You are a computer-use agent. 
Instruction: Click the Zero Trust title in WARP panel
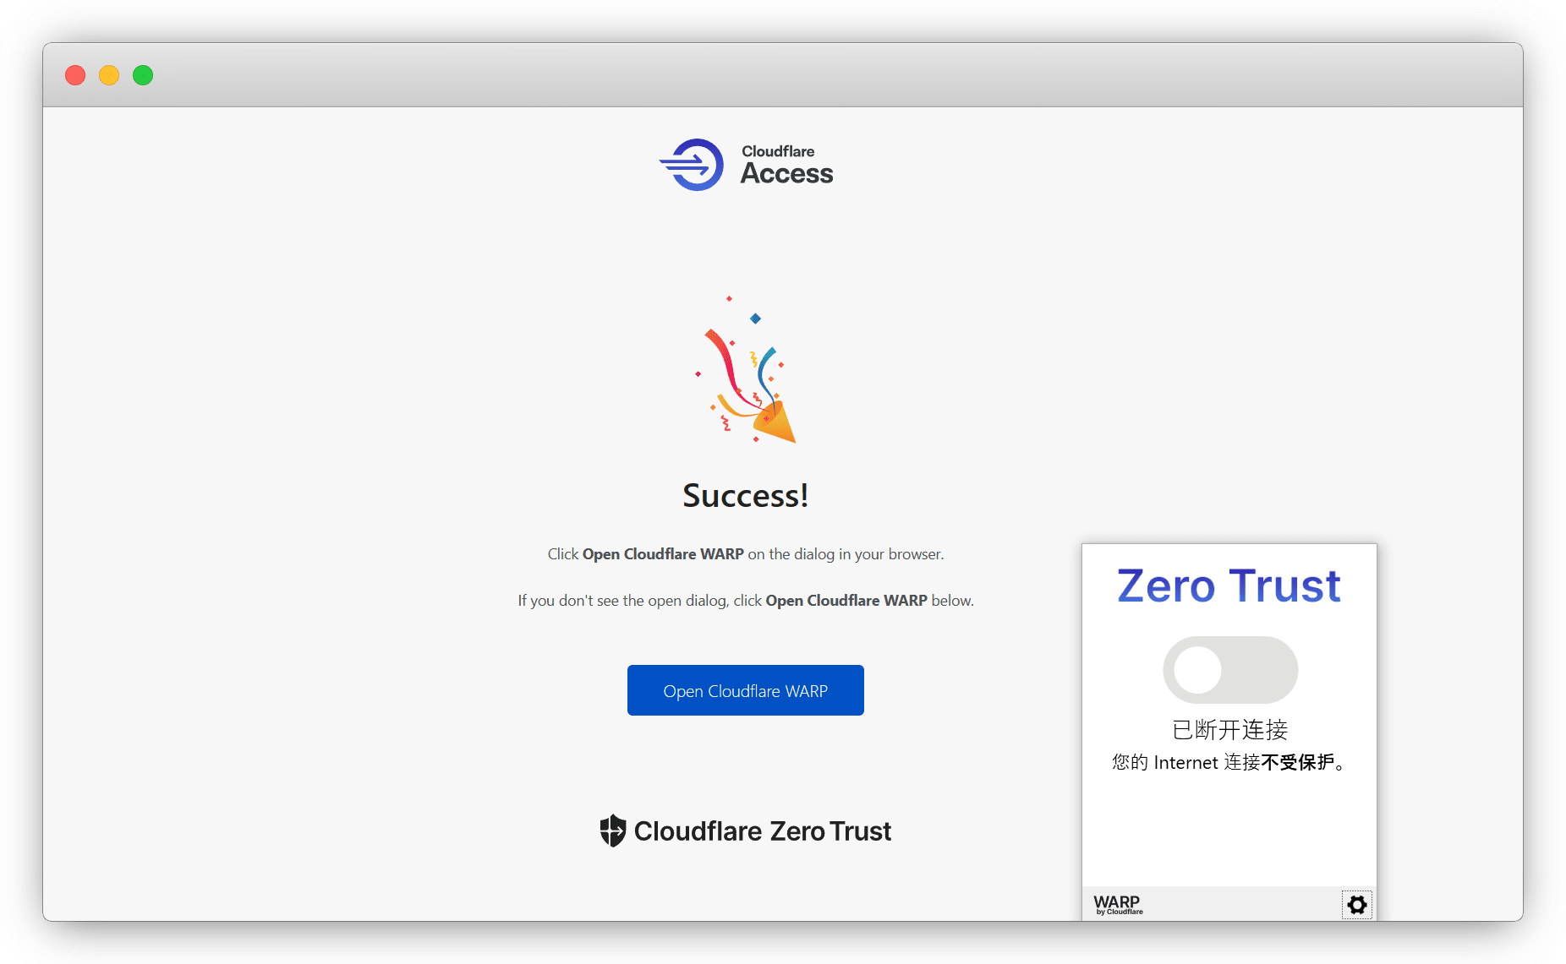(x=1229, y=585)
